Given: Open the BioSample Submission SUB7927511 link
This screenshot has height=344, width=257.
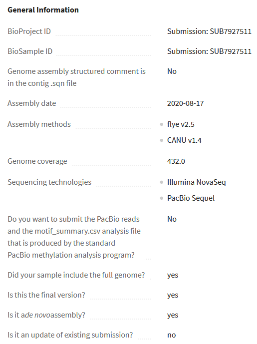Looking at the screenshot, I should (x=209, y=51).
